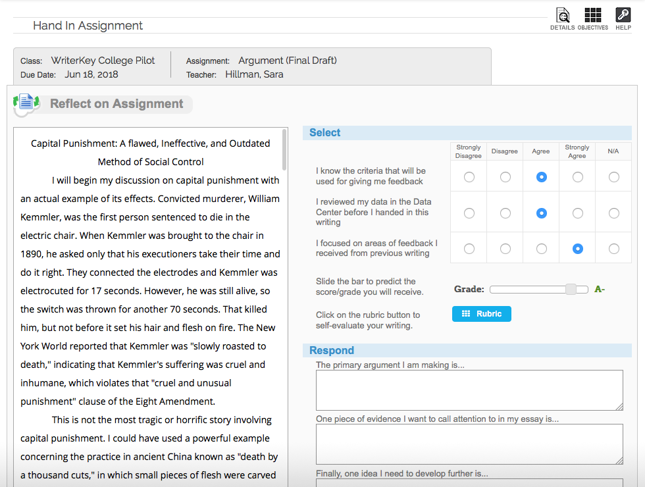
Task: Choose N/A for focused on feedback areas
Action: 613,249
